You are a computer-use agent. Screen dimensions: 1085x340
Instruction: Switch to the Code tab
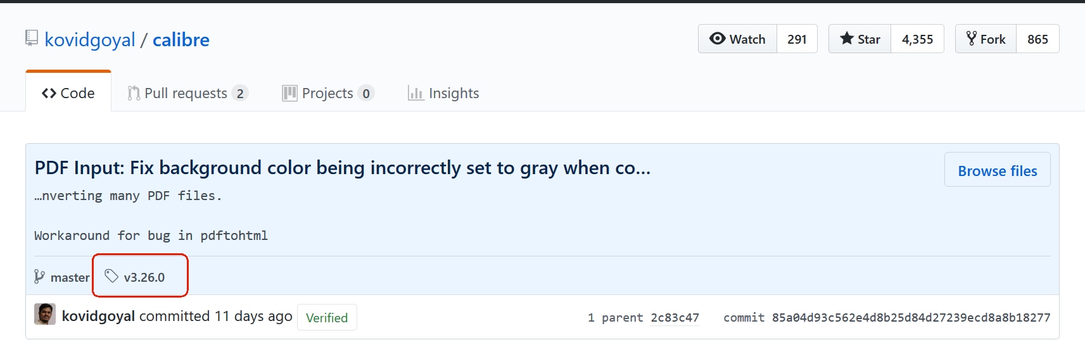click(x=68, y=93)
